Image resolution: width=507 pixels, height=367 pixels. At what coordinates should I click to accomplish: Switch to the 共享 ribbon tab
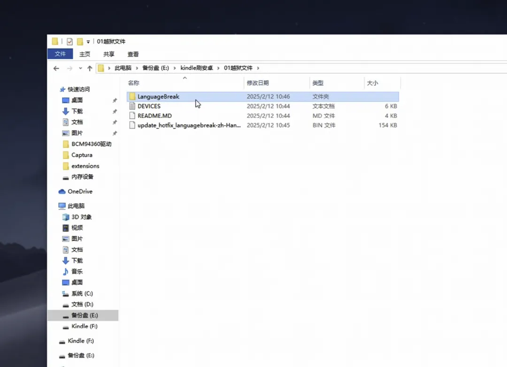click(108, 54)
